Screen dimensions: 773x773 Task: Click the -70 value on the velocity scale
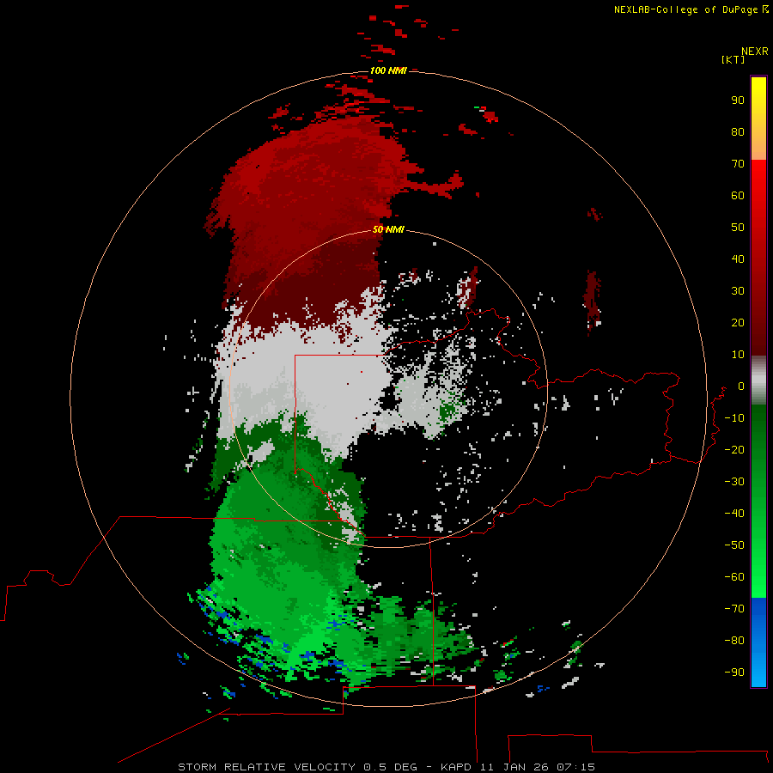pyautogui.click(x=734, y=608)
